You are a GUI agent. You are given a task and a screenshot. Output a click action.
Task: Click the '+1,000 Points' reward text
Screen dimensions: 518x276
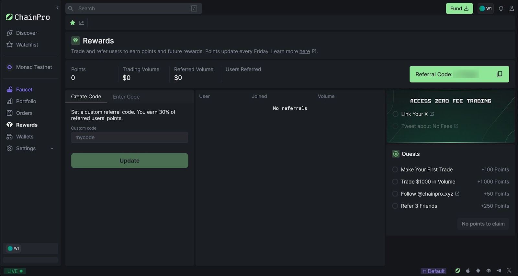(x=493, y=182)
